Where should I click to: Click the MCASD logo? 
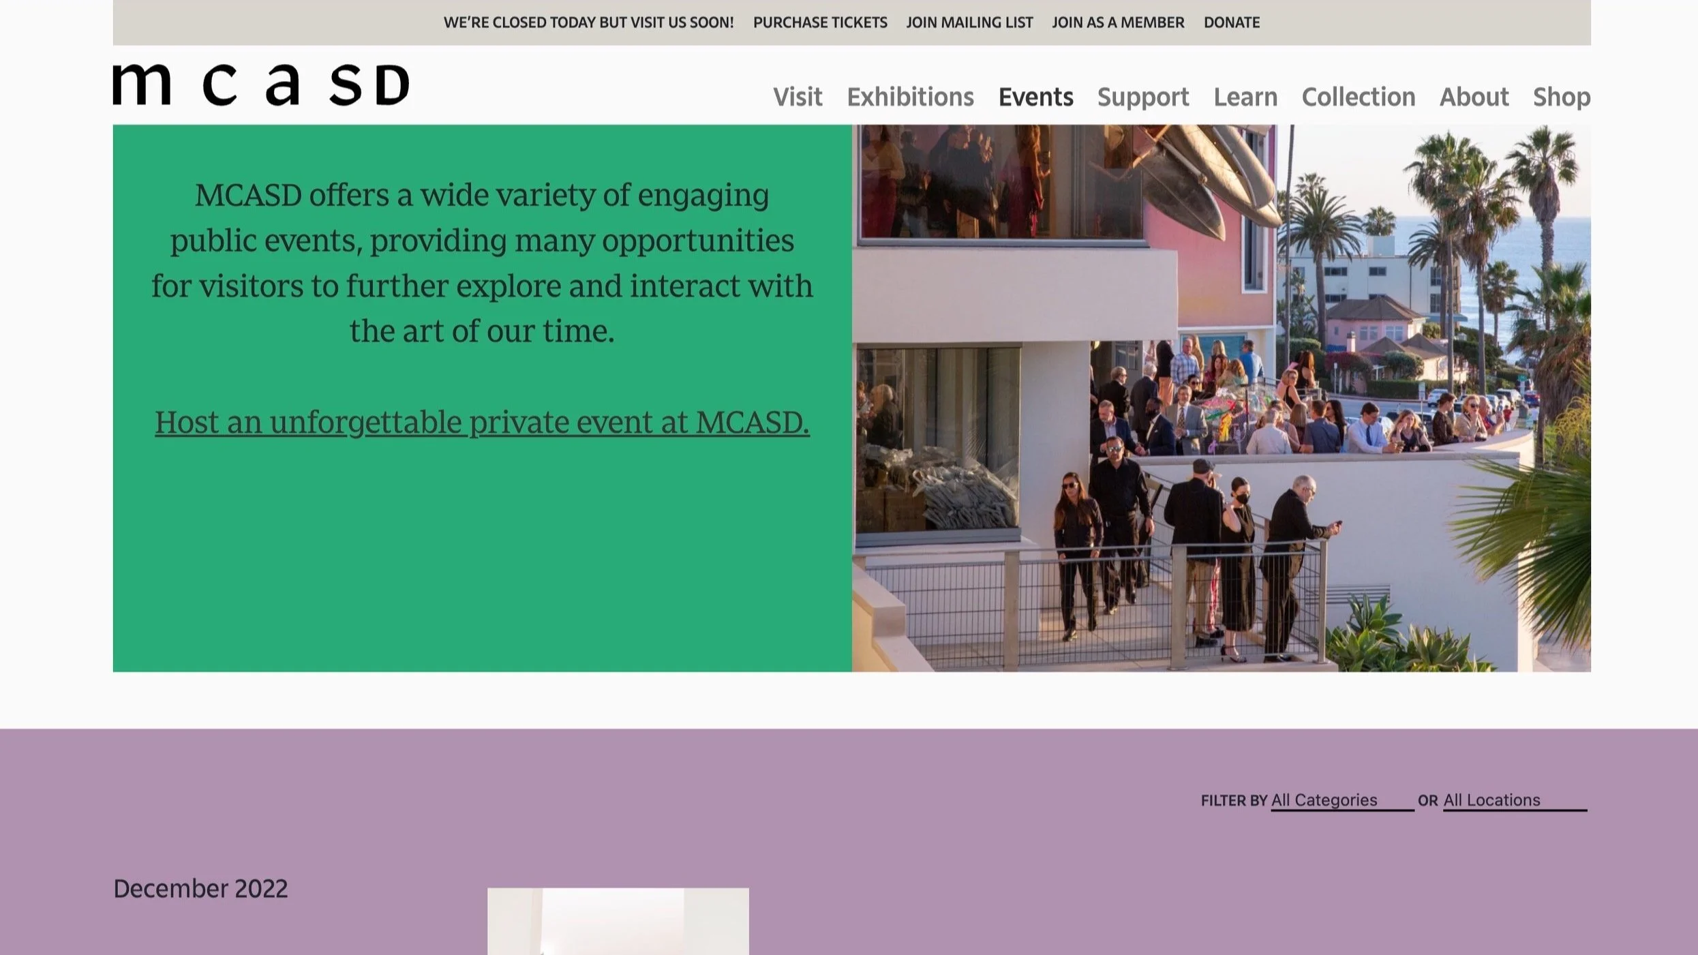click(x=260, y=85)
